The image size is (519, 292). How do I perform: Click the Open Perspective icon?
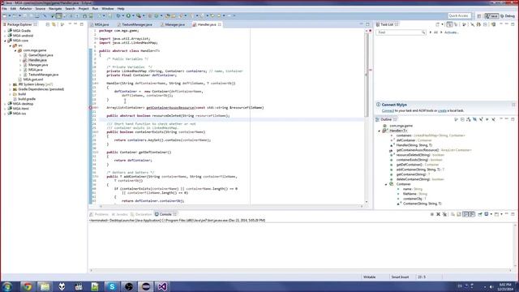[478, 16]
